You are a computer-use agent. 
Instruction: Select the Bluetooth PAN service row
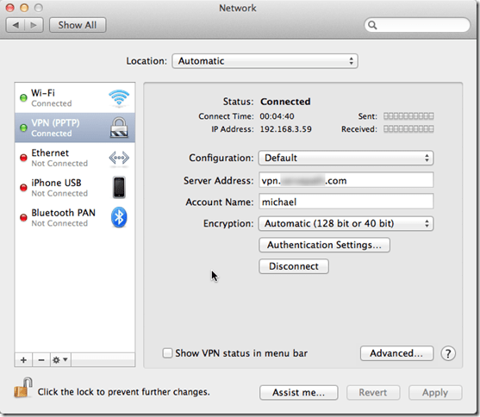point(75,217)
